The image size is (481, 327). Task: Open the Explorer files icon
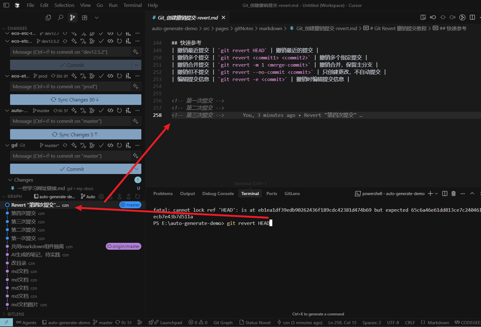48,18
